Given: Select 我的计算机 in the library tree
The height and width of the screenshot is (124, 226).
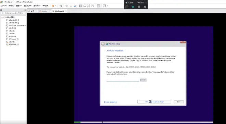Looking at the screenshot, I should [x=10, y=17].
